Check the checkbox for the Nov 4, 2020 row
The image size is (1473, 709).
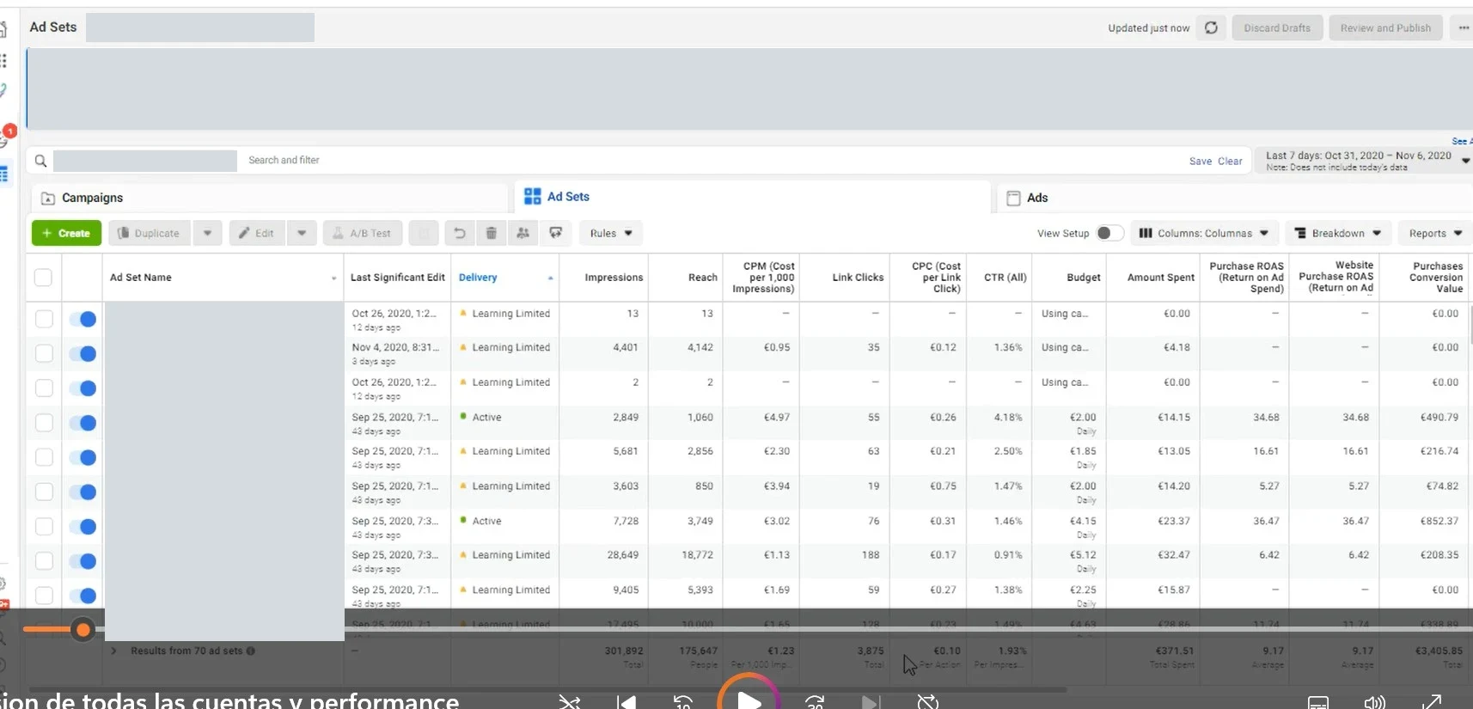(x=44, y=354)
